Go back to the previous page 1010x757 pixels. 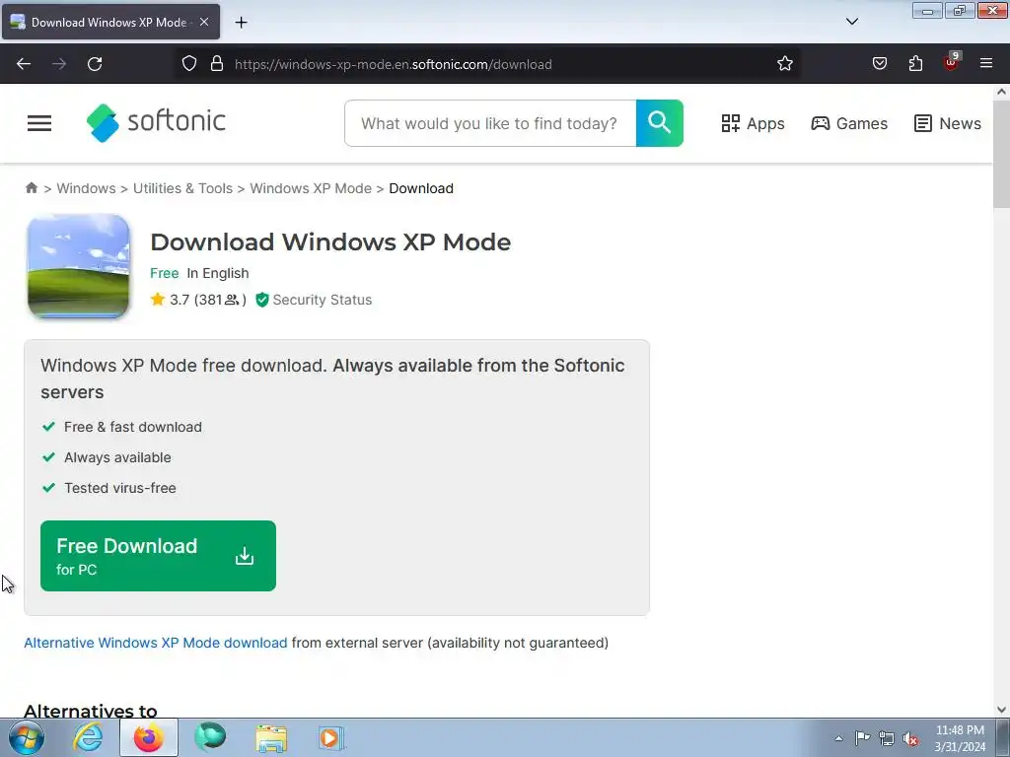tap(24, 64)
